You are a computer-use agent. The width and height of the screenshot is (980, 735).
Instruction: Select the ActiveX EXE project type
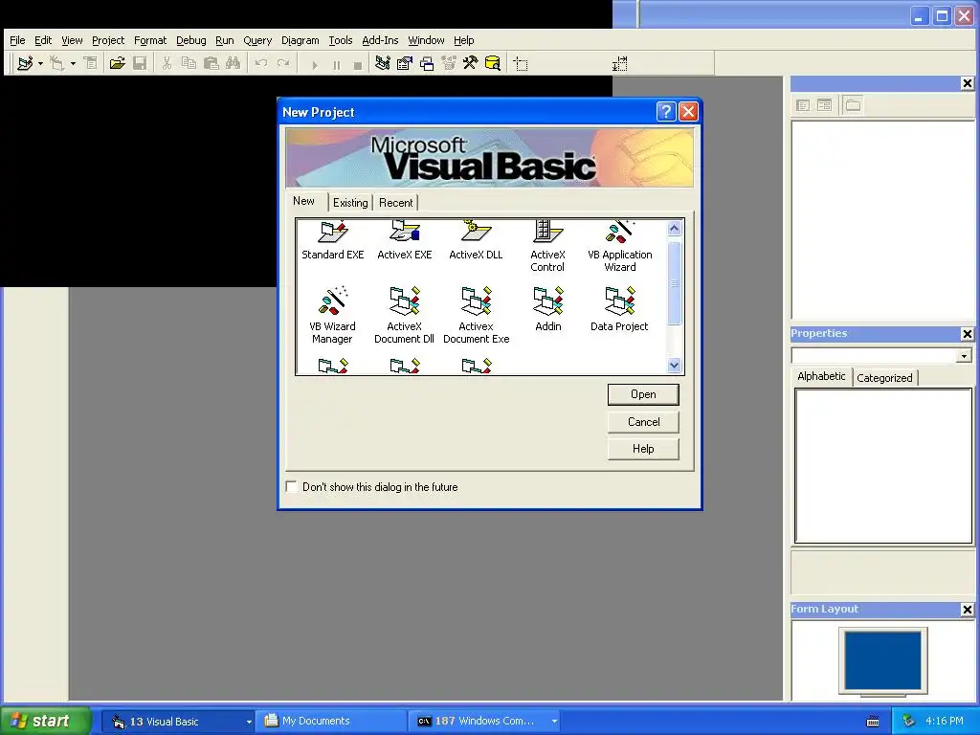(x=405, y=241)
